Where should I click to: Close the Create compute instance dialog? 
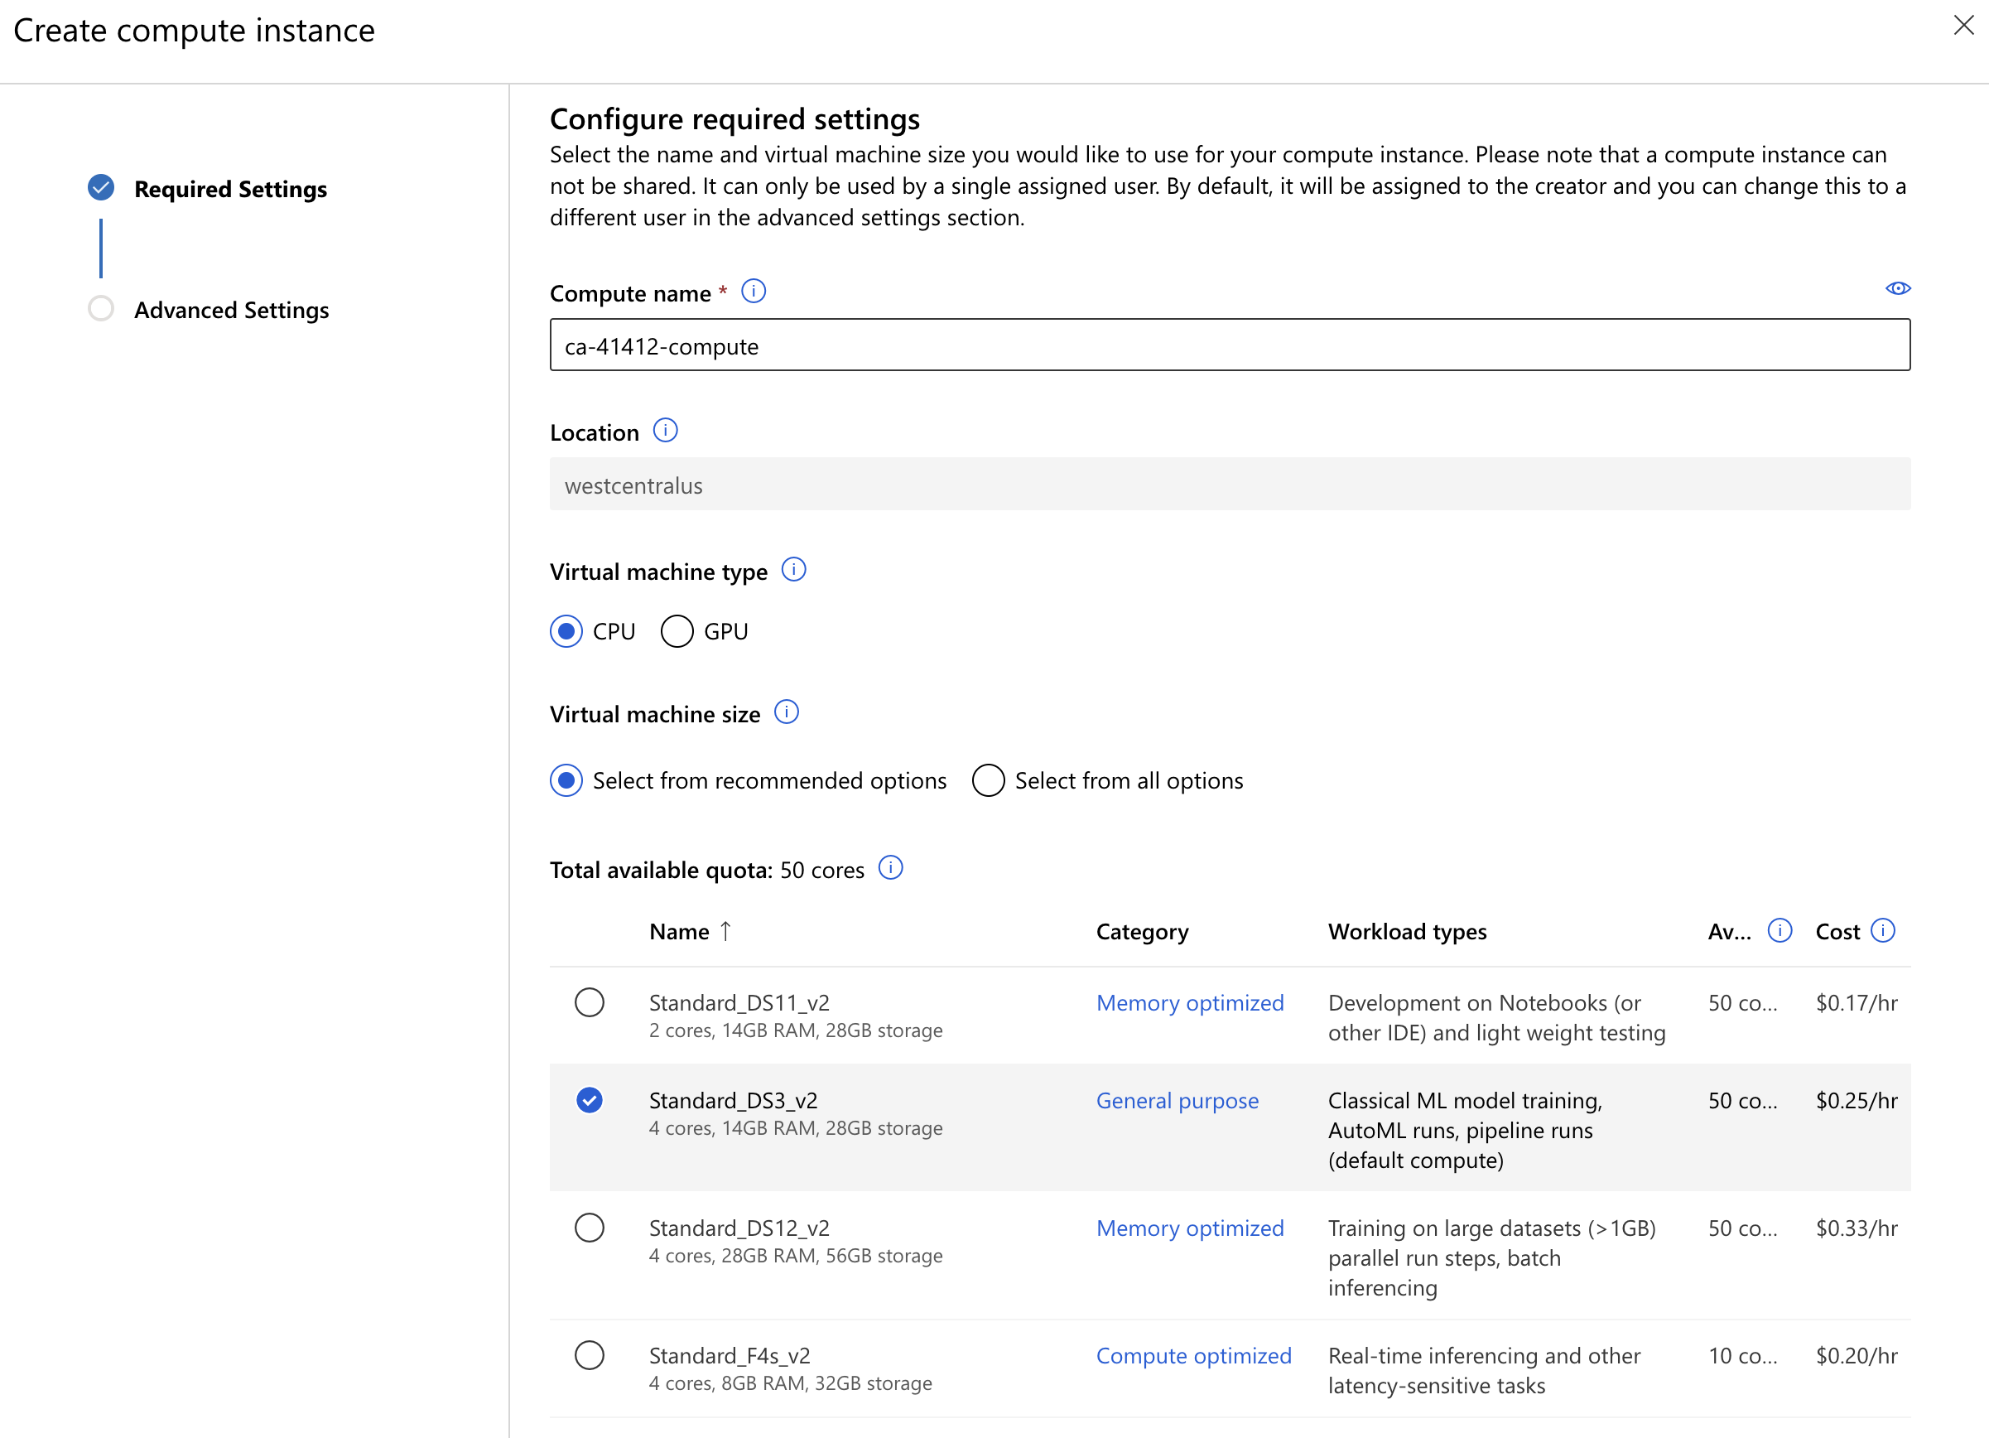tap(1963, 26)
